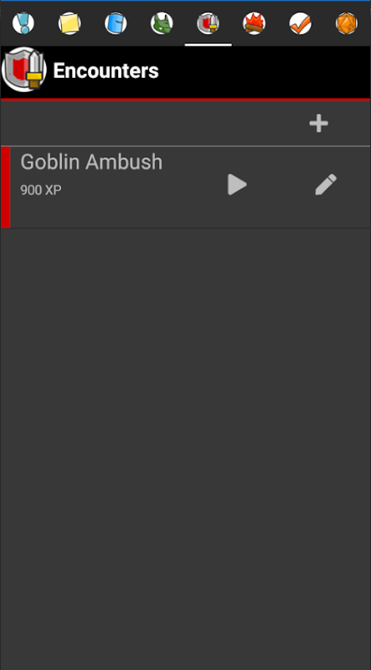
Task: Click the large shield icon in header
Action: click(x=24, y=70)
